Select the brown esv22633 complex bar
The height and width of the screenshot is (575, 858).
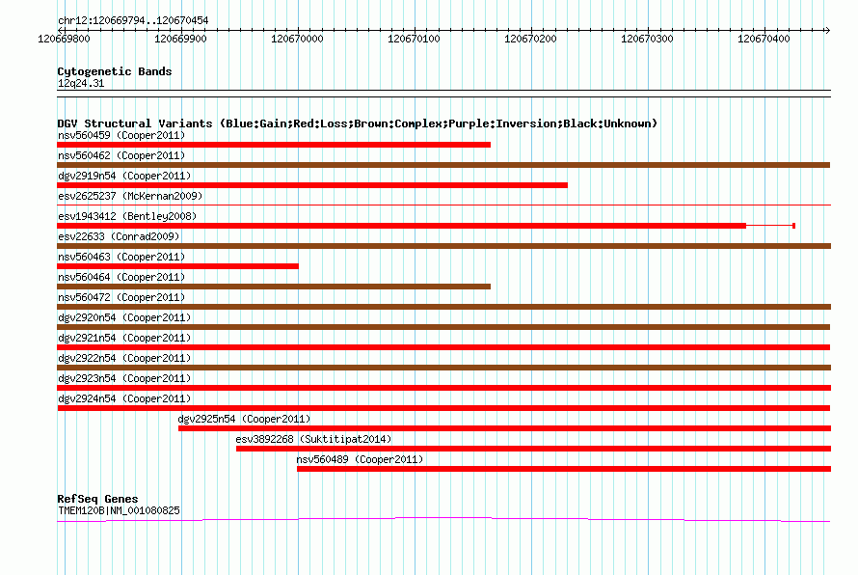[443, 246]
